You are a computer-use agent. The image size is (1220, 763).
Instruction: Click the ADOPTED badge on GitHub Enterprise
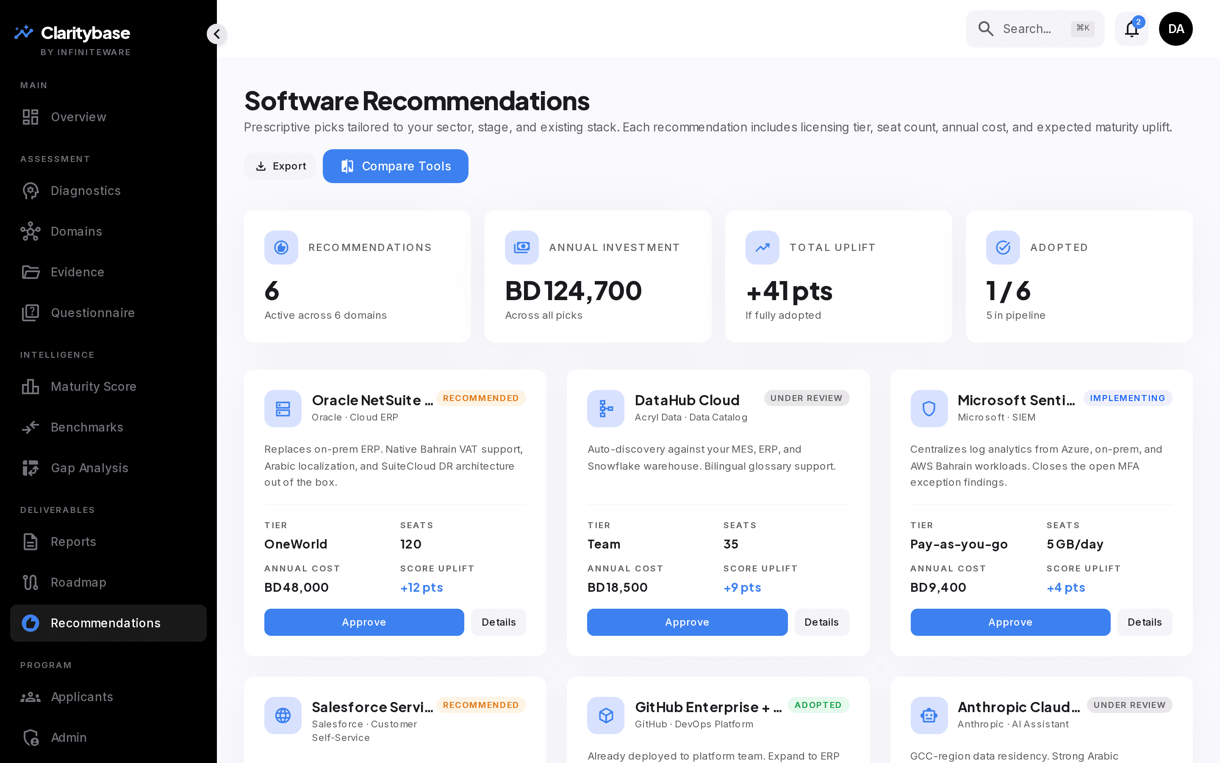pyautogui.click(x=818, y=705)
